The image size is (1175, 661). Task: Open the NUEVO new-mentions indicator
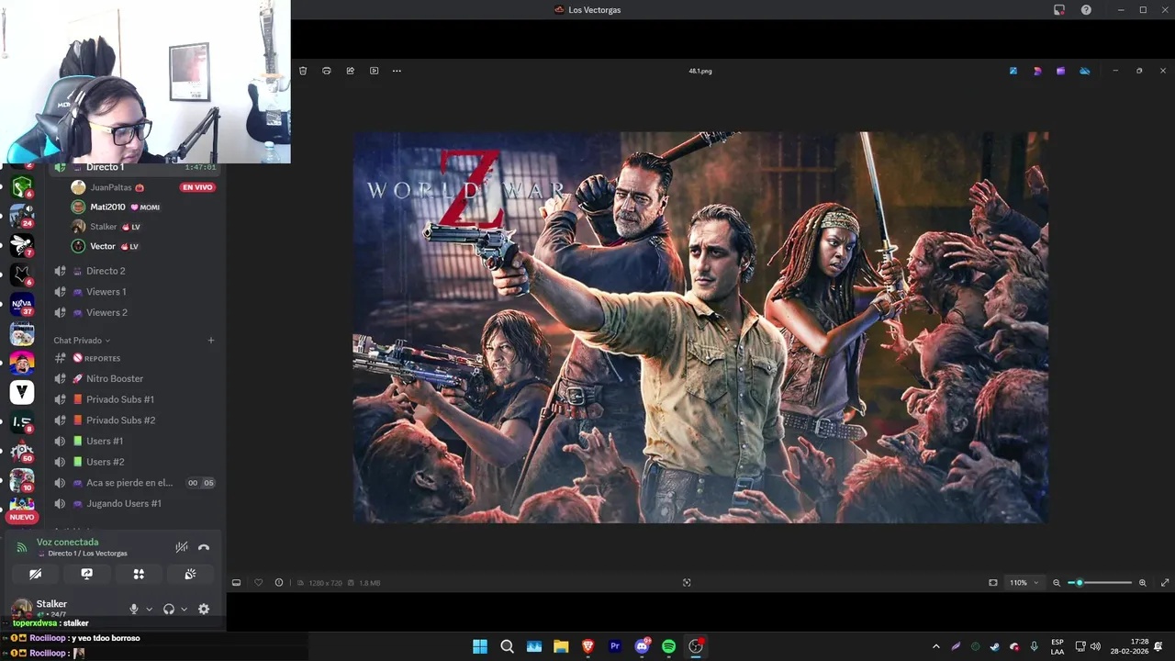[22, 517]
